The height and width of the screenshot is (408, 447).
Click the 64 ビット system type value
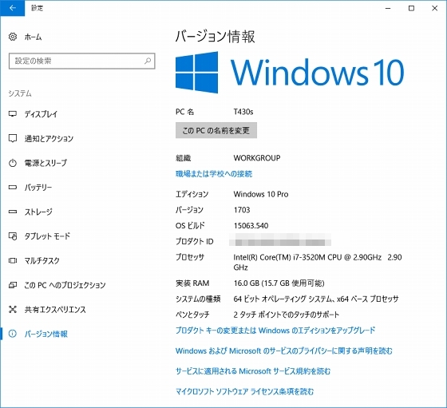click(x=316, y=299)
